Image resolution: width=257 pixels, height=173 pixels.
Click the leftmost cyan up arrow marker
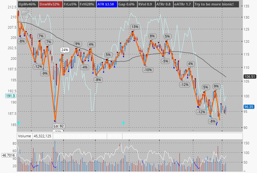(x=18, y=123)
